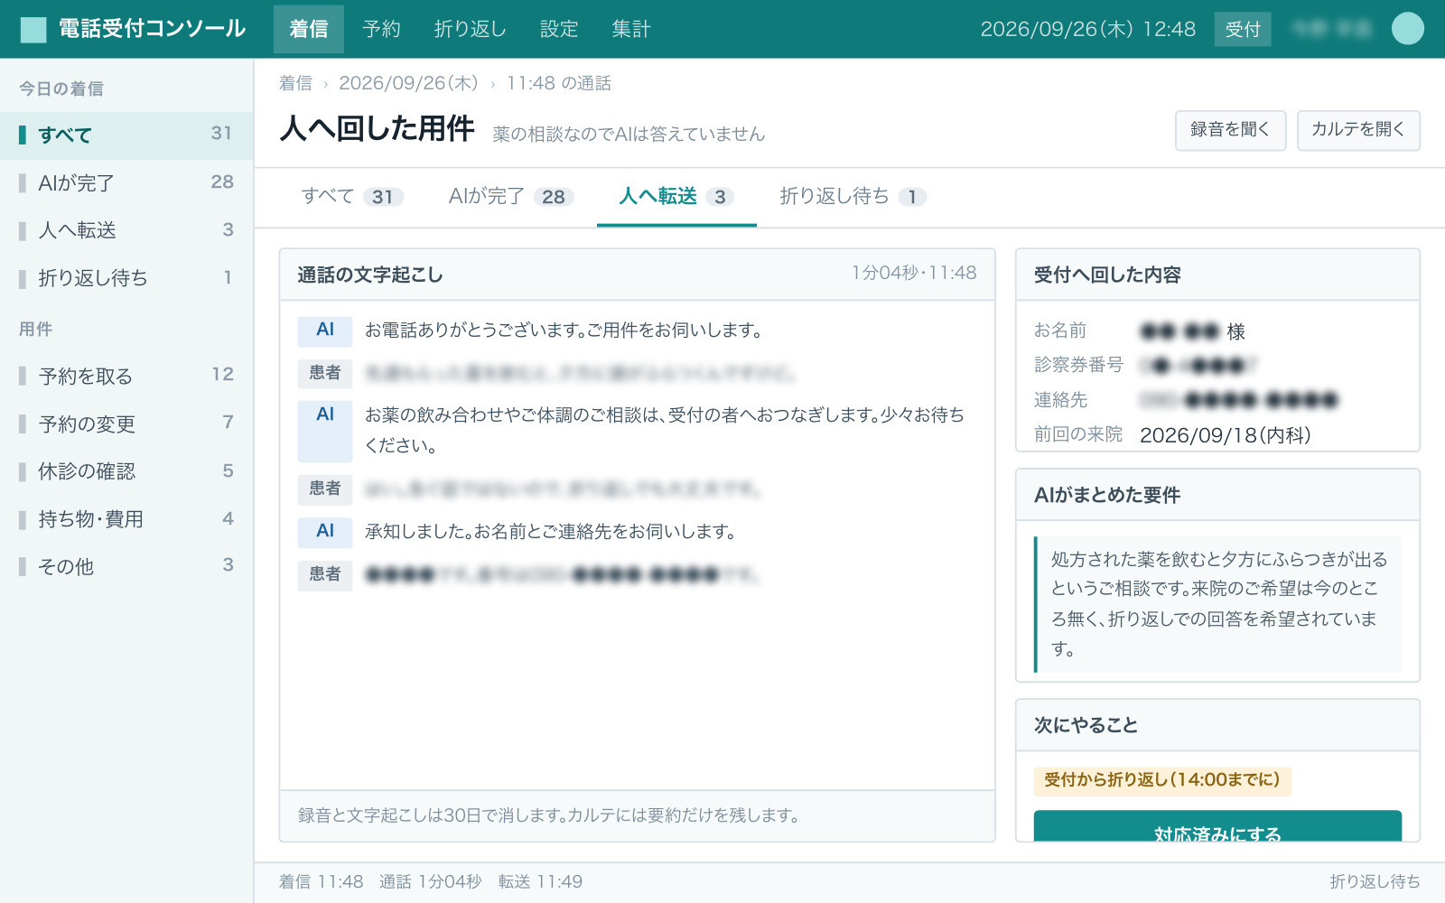Click the first AI greeting transcript line
The width and height of the screenshot is (1445, 903).
click(564, 330)
